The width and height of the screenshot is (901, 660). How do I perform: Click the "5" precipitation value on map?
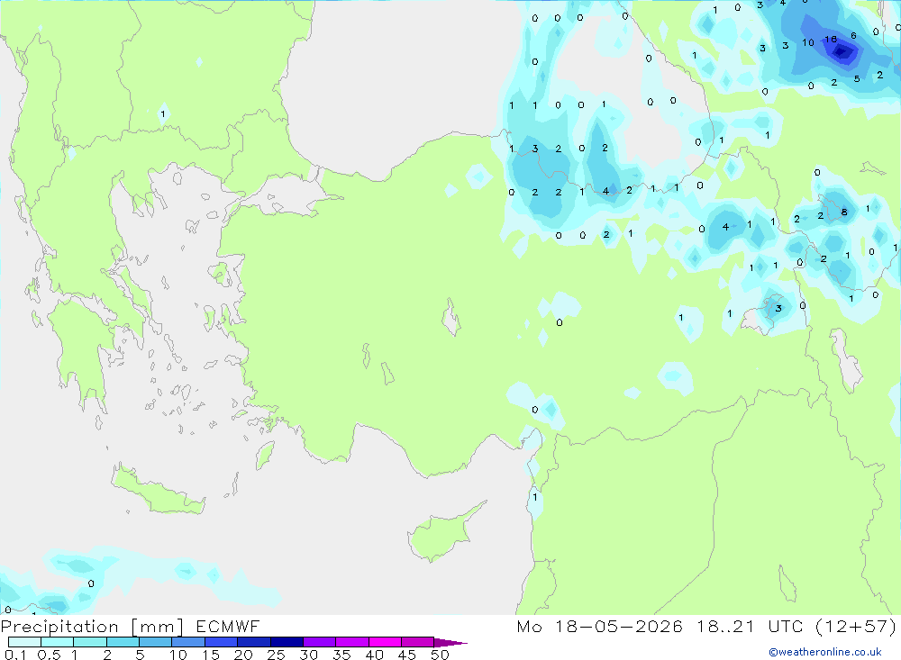tap(857, 78)
